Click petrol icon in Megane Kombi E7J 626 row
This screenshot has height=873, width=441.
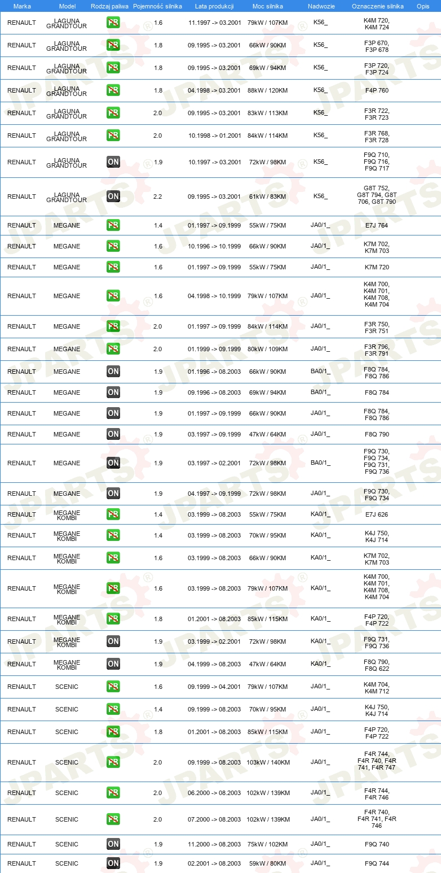(x=113, y=514)
